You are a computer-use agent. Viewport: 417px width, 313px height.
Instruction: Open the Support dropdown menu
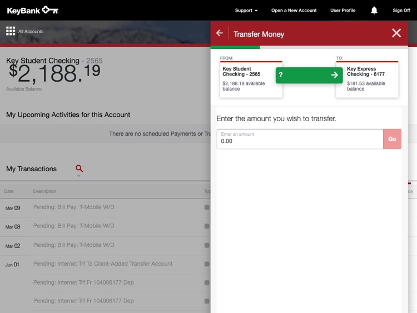246,11
